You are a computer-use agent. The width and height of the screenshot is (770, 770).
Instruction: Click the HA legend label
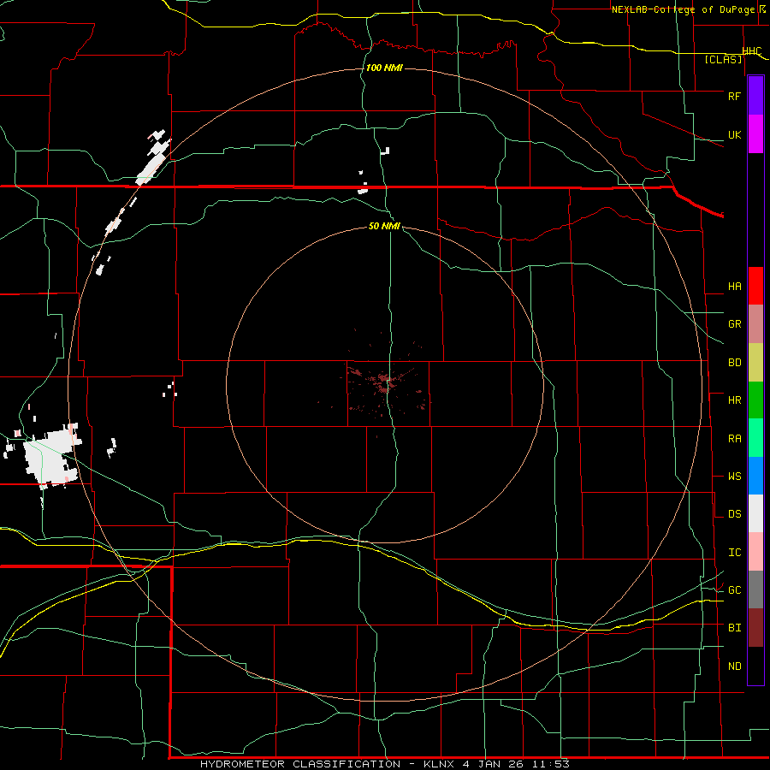click(735, 286)
